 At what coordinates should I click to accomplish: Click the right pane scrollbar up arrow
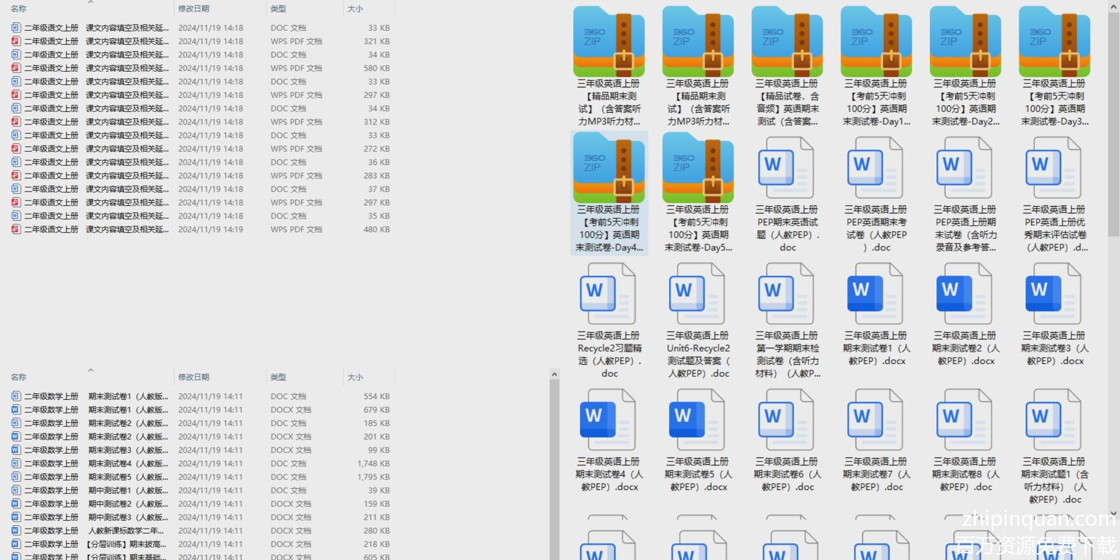click(x=1114, y=6)
